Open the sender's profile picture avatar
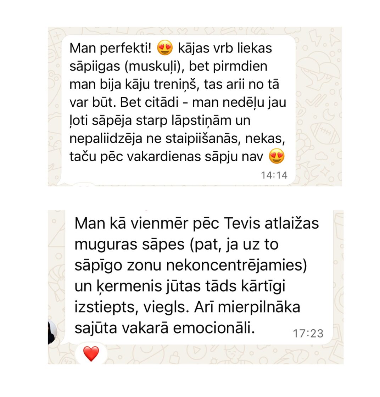 coord(52,332)
